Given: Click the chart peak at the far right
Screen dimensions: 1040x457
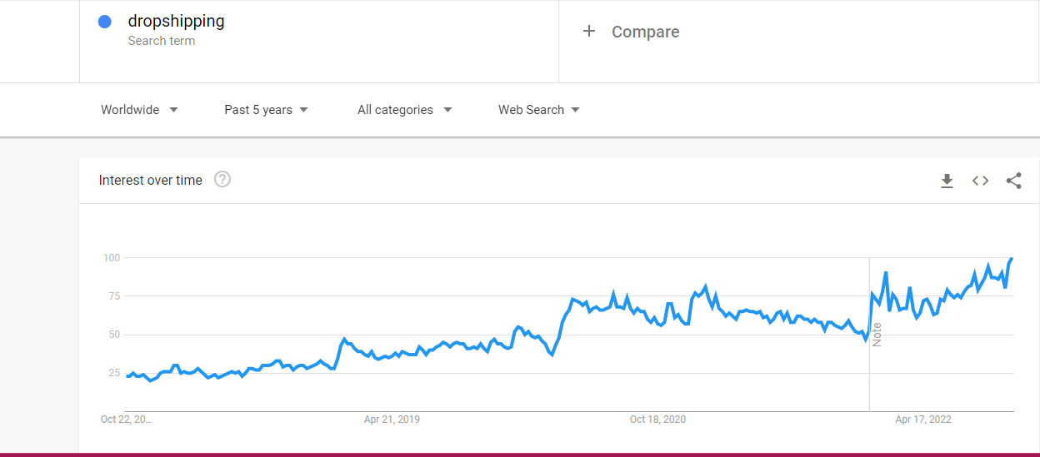Looking at the screenshot, I should point(1012,259).
